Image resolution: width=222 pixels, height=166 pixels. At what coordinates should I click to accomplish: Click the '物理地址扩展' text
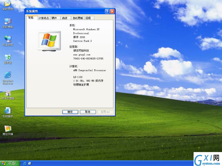[x=81, y=85]
